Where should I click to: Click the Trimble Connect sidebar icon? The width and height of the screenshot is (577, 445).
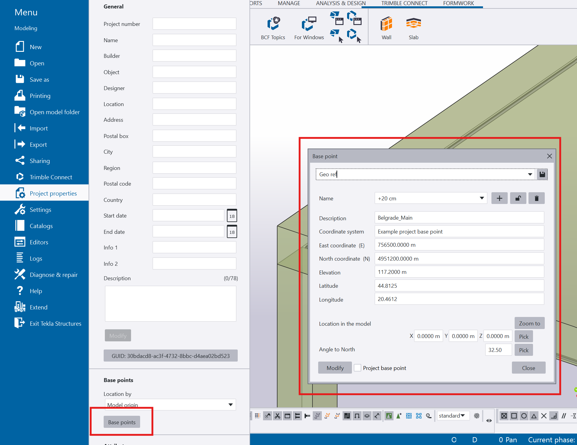coord(20,177)
